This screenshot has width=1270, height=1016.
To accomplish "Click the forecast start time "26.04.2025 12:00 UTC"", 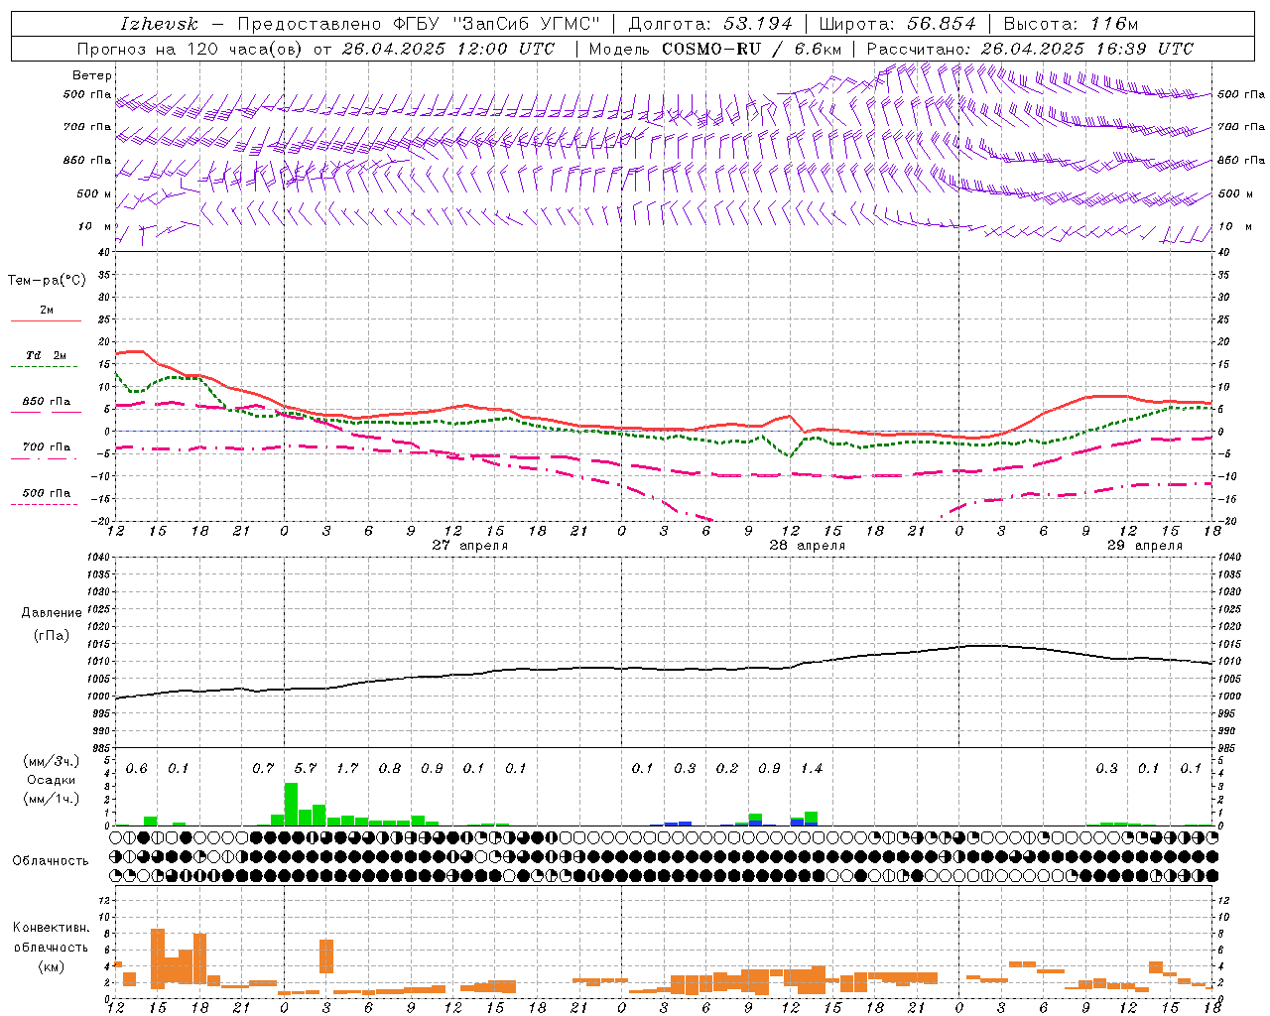I will pyautogui.click(x=448, y=49).
